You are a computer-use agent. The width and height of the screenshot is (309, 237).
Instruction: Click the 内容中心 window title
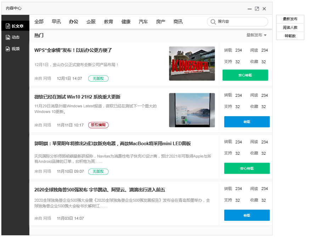pyautogui.click(x=13, y=8)
